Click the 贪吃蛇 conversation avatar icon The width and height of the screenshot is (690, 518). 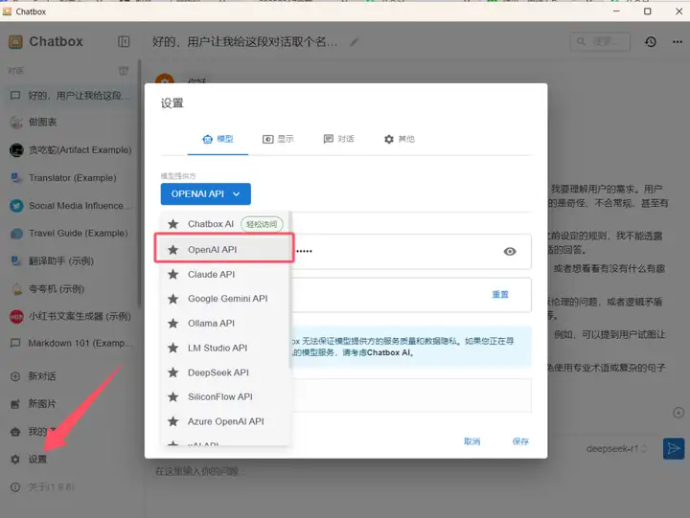coord(16,150)
